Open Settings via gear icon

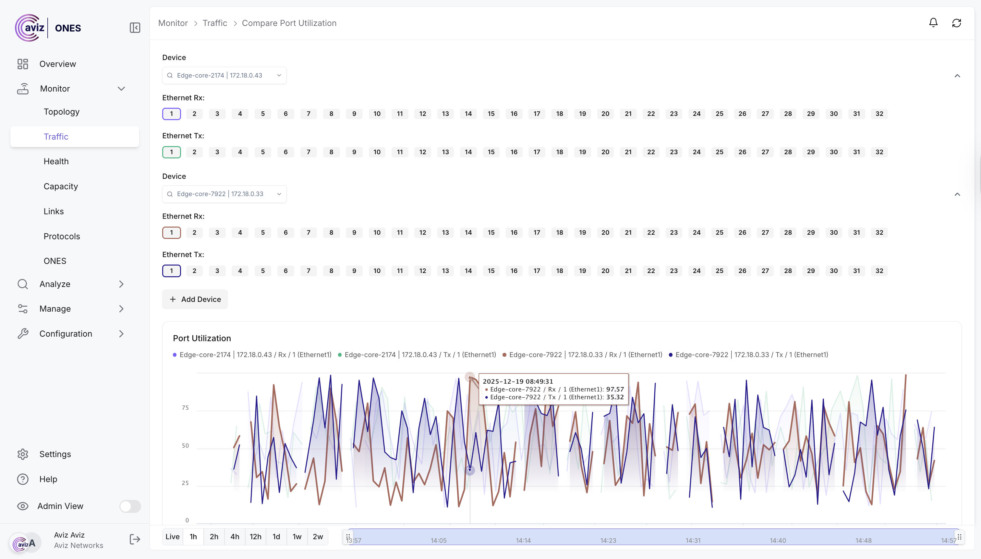[23, 454]
